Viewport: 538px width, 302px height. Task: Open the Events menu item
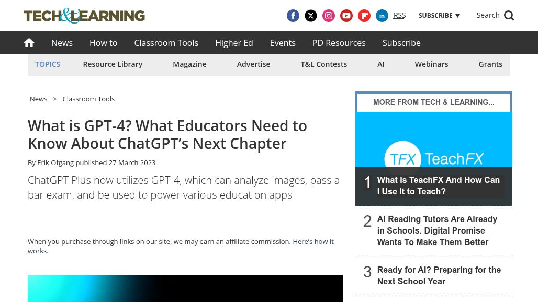click(x=283, y=43)
